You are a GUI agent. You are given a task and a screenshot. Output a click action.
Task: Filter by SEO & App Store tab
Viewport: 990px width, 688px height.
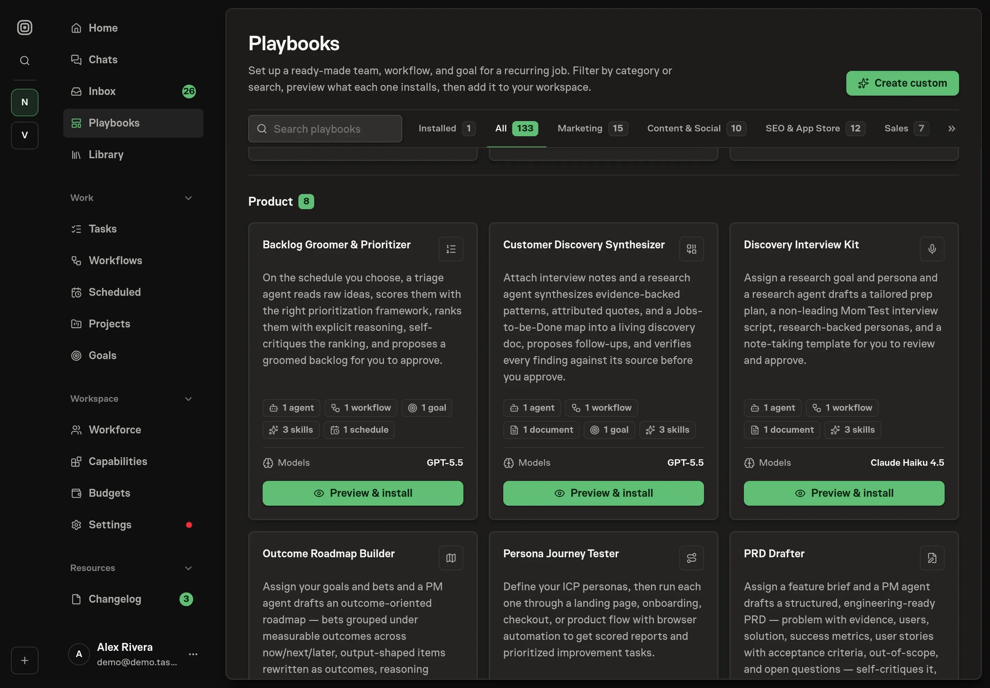click(815, 128)
